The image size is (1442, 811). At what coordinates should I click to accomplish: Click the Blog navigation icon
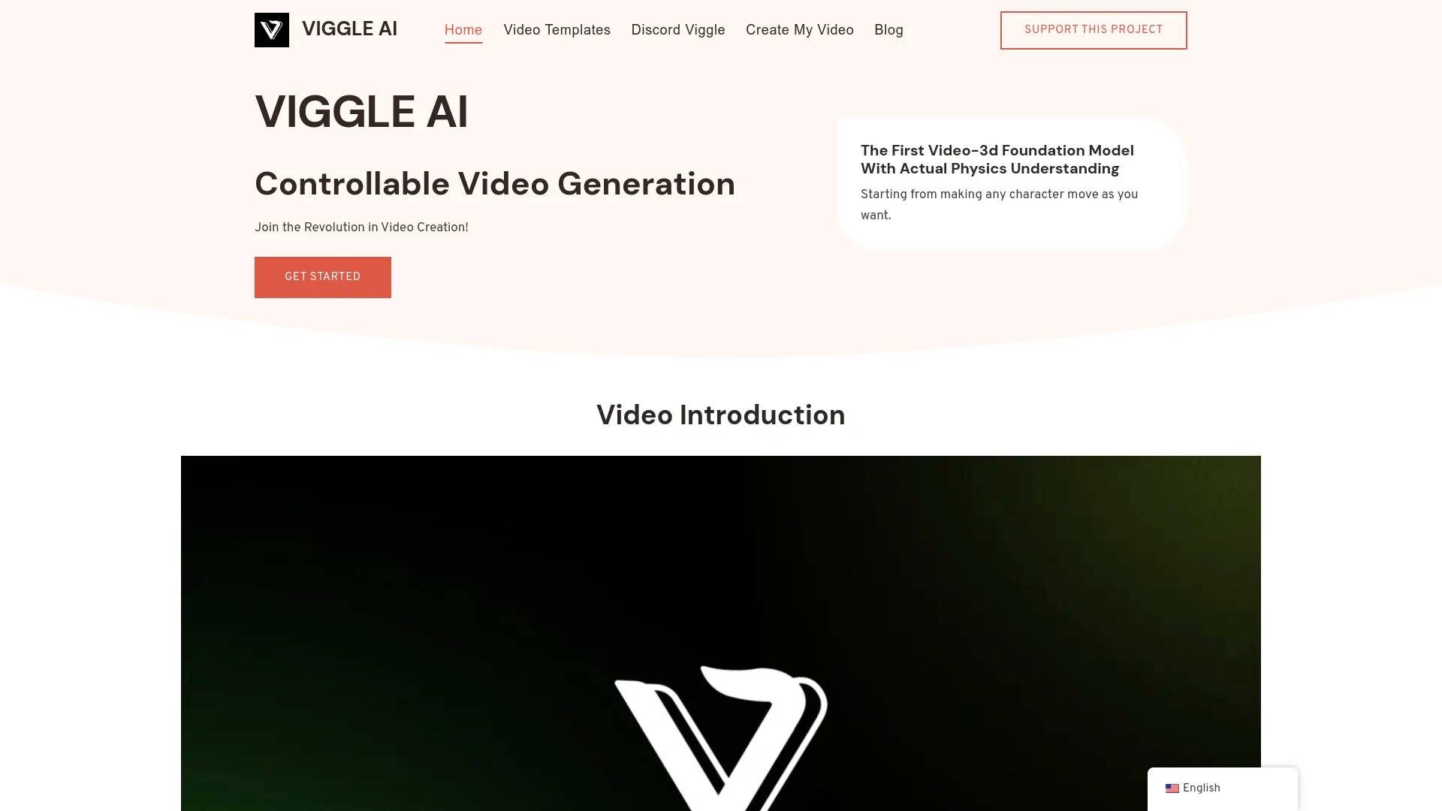(888, 30)
